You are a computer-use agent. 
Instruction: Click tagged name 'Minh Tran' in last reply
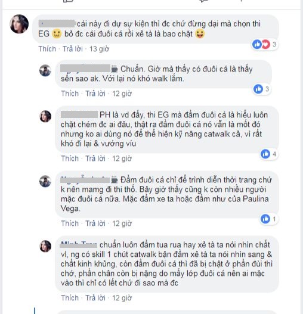pos(79,245)
